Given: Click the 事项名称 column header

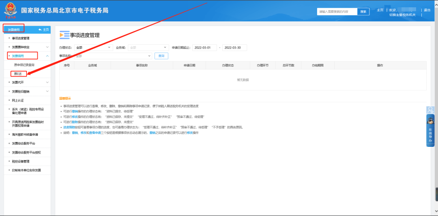Looking at the screenshot, I should [142, 65].
